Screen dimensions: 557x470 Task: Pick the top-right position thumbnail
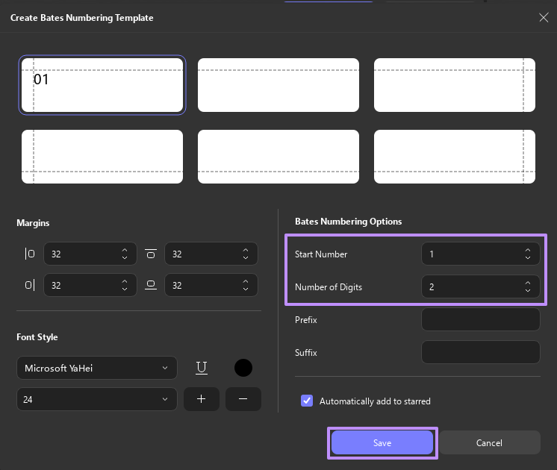pos(455,85)
